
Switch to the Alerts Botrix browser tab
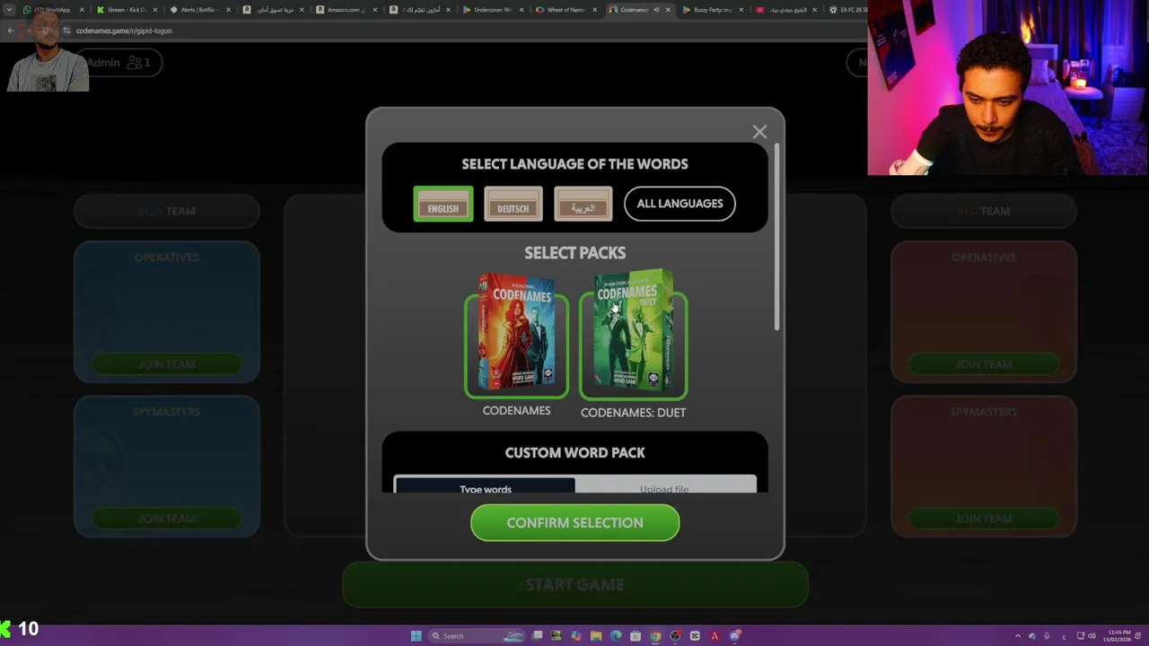199,10
